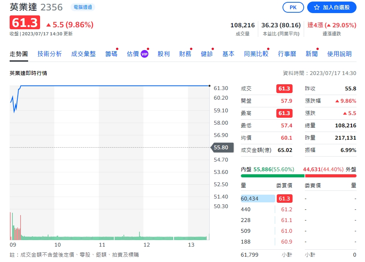Open the 籌碼 tab
The height and width of the screenshot is (262, 365).
coord(111,54)
